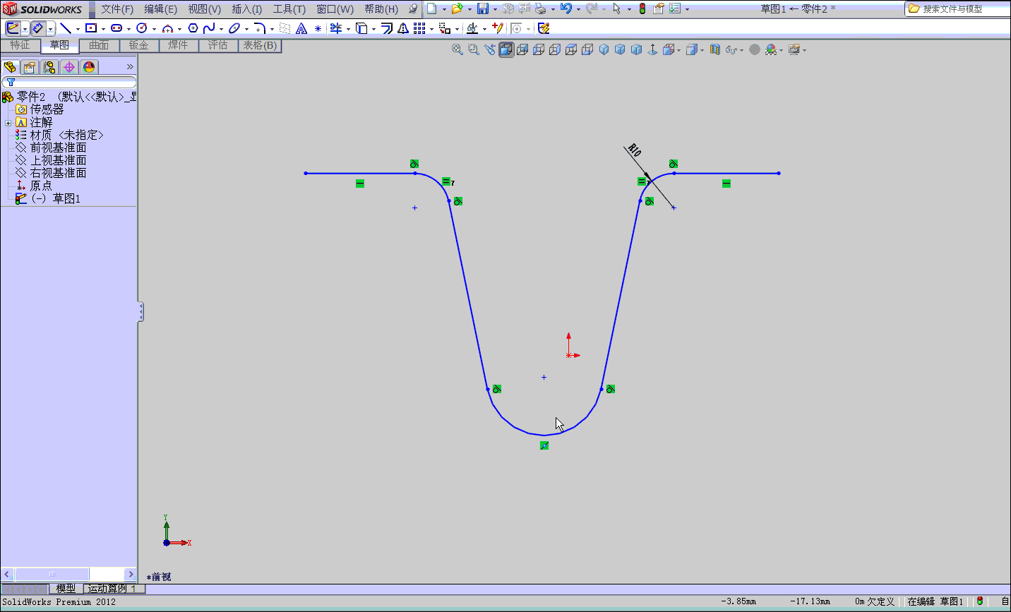Toggle the Left view orientation button
Image resolution: width=1011 pixels, height=612 pixels.
click(539, 49)
